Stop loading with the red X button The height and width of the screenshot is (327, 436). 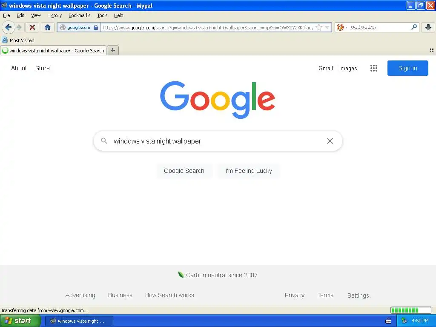32,27
